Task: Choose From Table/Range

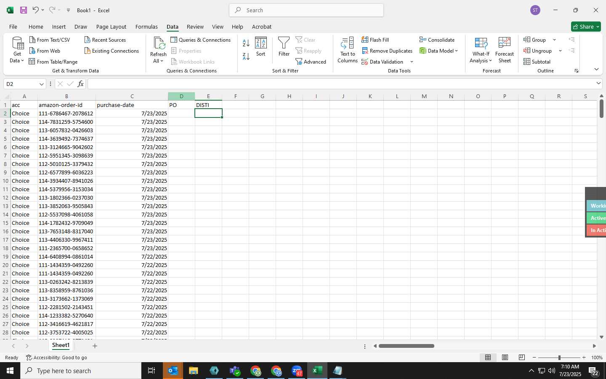Action: (x=53, y=62)
